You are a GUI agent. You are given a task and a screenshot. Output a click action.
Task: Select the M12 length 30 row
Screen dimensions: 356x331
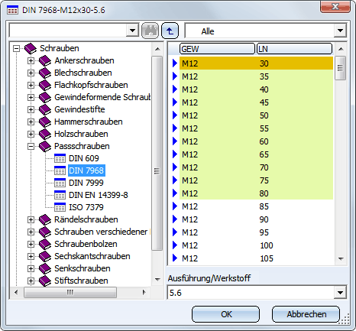pos(256,63)
